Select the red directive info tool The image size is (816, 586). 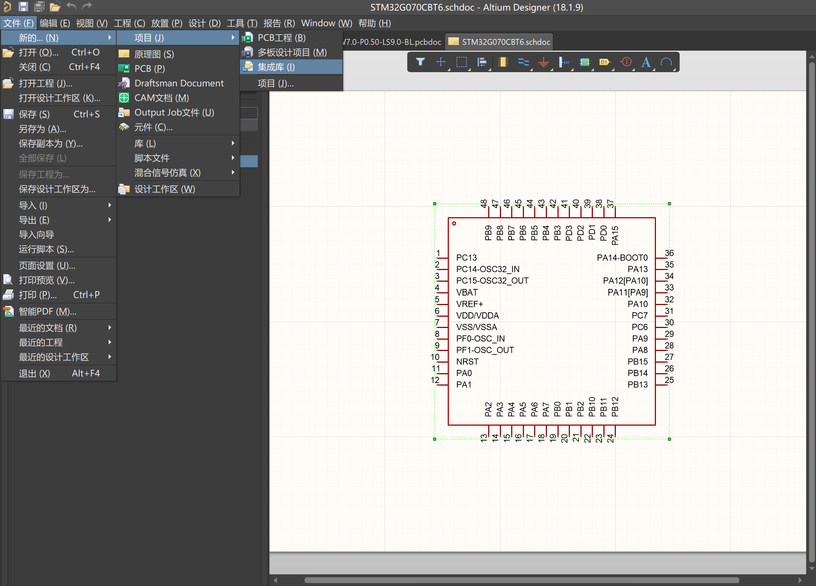click(626, 62)
